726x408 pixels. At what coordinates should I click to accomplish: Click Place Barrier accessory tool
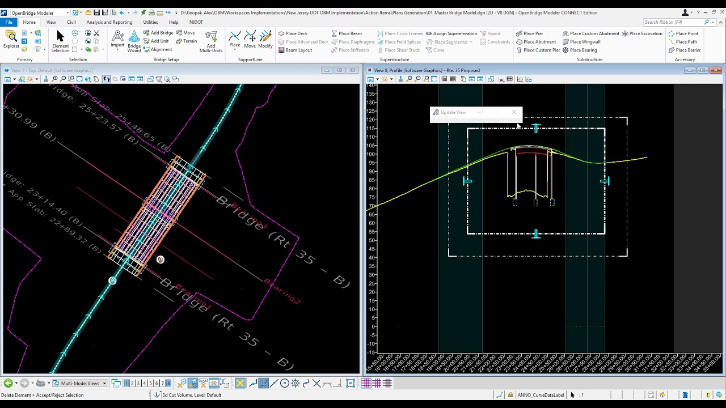(684, 50)
